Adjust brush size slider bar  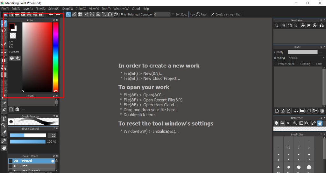28,135
